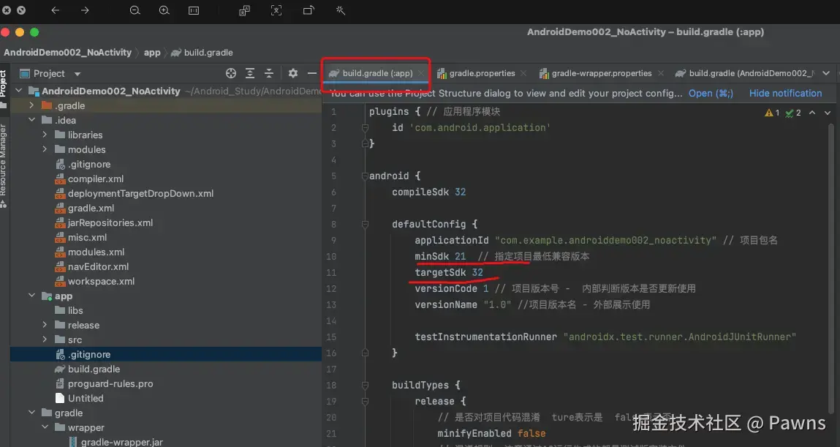Collapse the app module node
This screenshot has width=840, height=447.
coord(32,296)
